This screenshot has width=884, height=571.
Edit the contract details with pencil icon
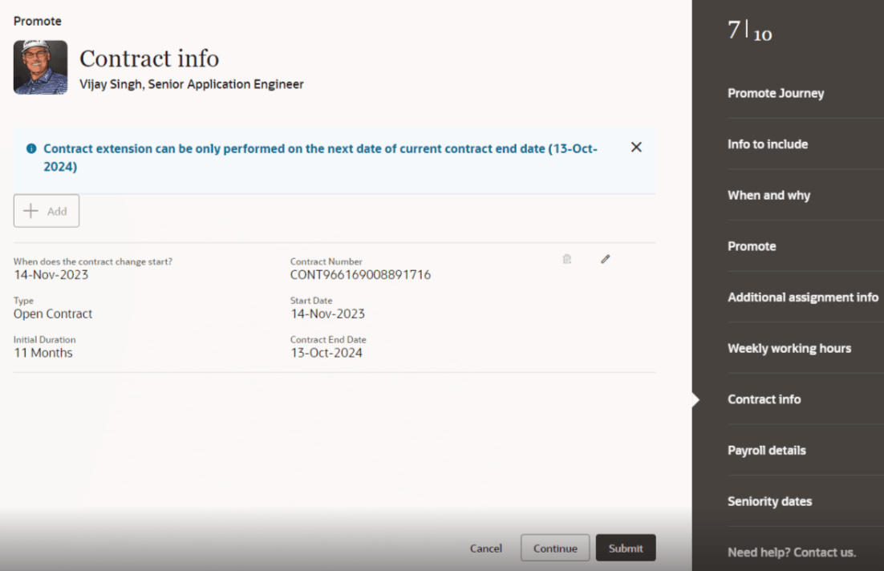pos(605,259)
